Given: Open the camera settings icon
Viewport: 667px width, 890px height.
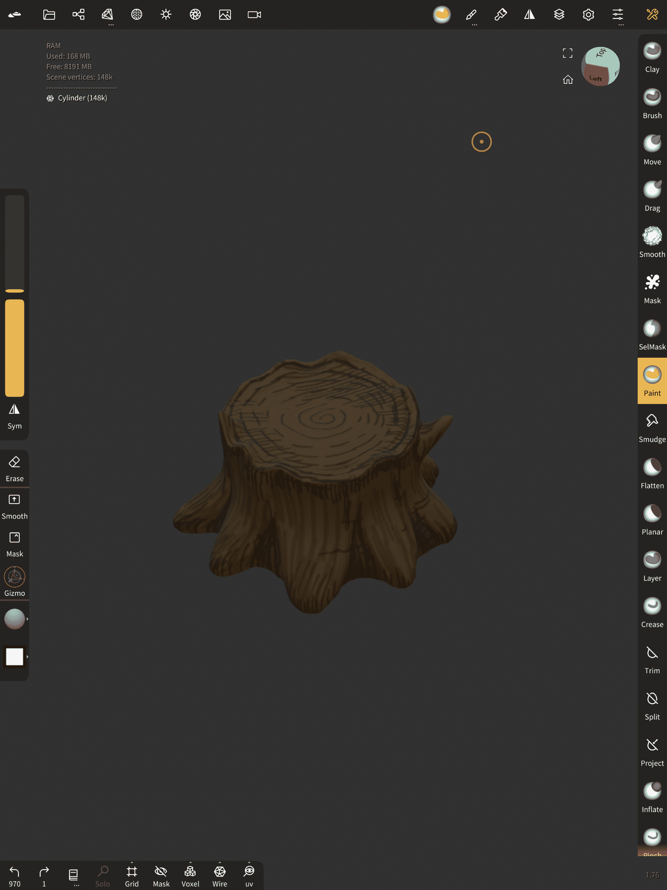Looking at the screenshot, I should coord(254,15).
